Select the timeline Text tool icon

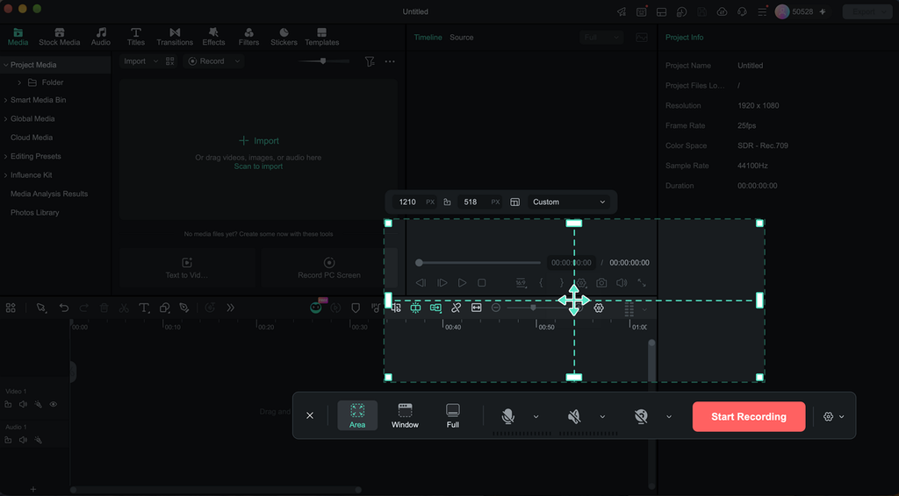144,308
